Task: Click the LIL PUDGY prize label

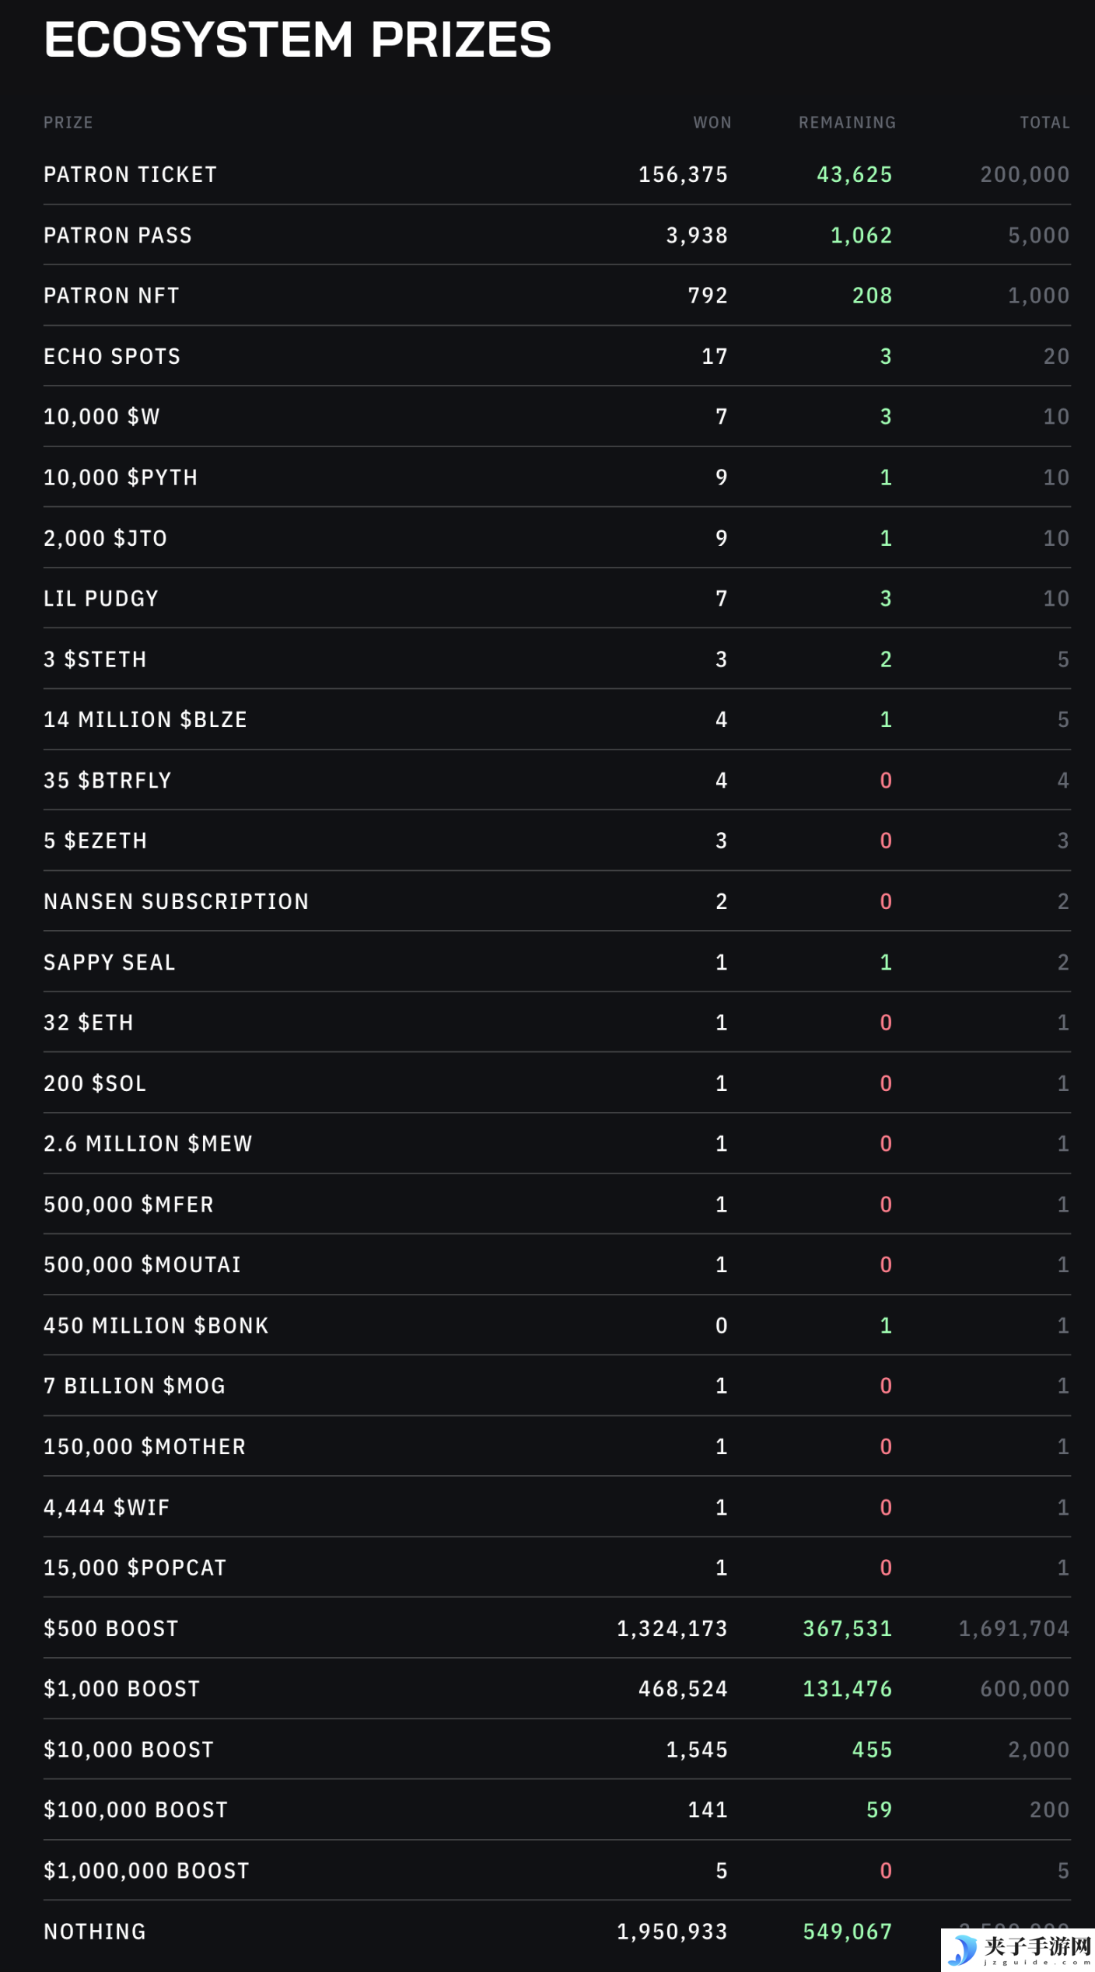Action: point(101,598)
